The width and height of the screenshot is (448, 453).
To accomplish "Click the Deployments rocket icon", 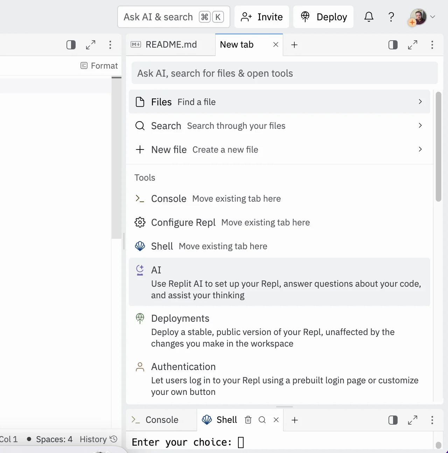I will click(x=140, y=318).
